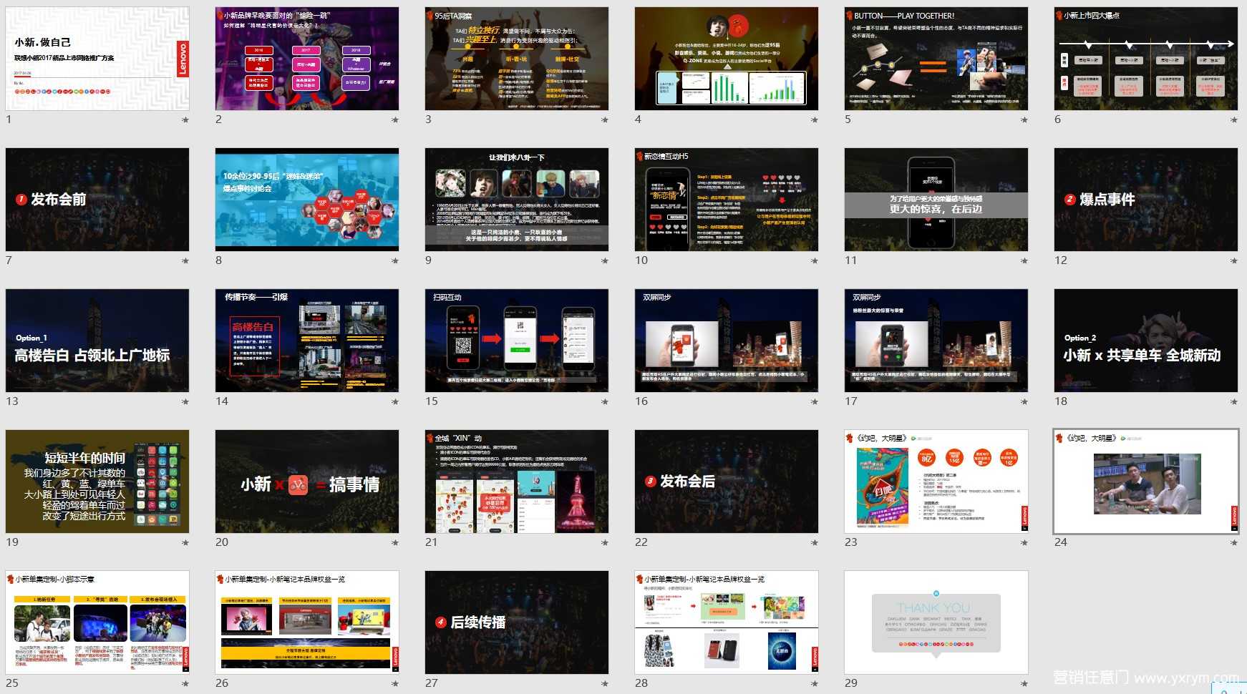
Task: Click the transition star under slide 10
Action: (815, 261)
